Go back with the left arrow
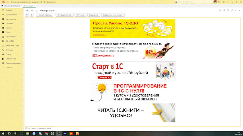This screenshot has height=136, width=243. tap(27, 10)
